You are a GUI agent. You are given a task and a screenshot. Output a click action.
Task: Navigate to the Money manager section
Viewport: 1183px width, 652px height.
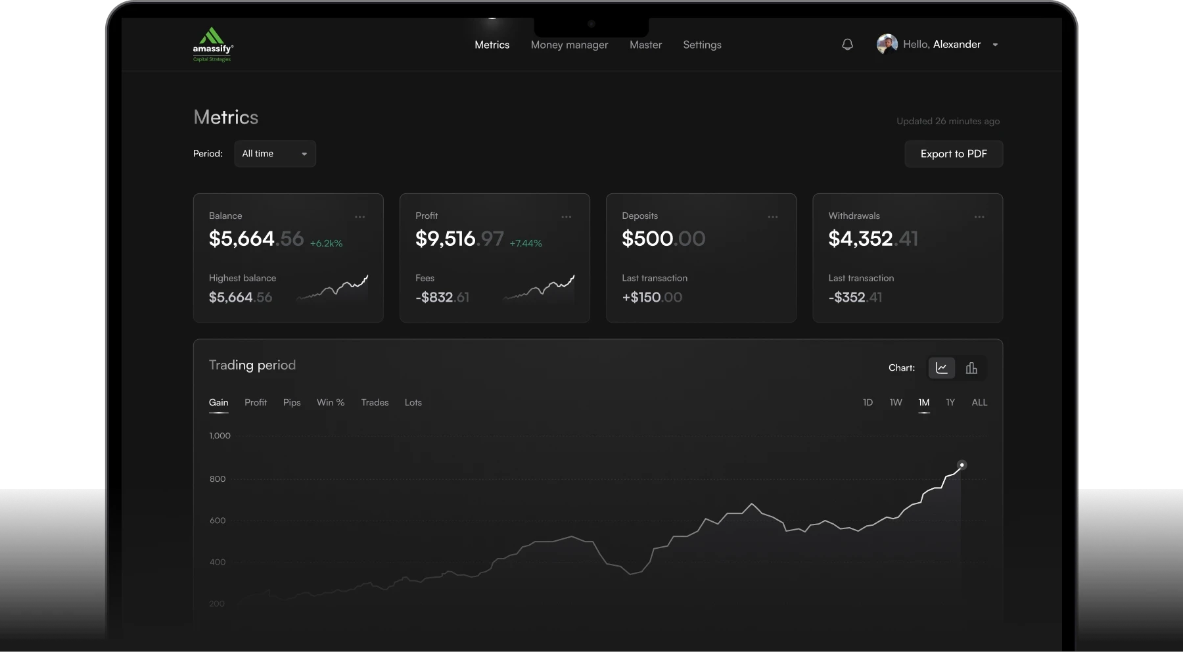[x=569, y=45]
